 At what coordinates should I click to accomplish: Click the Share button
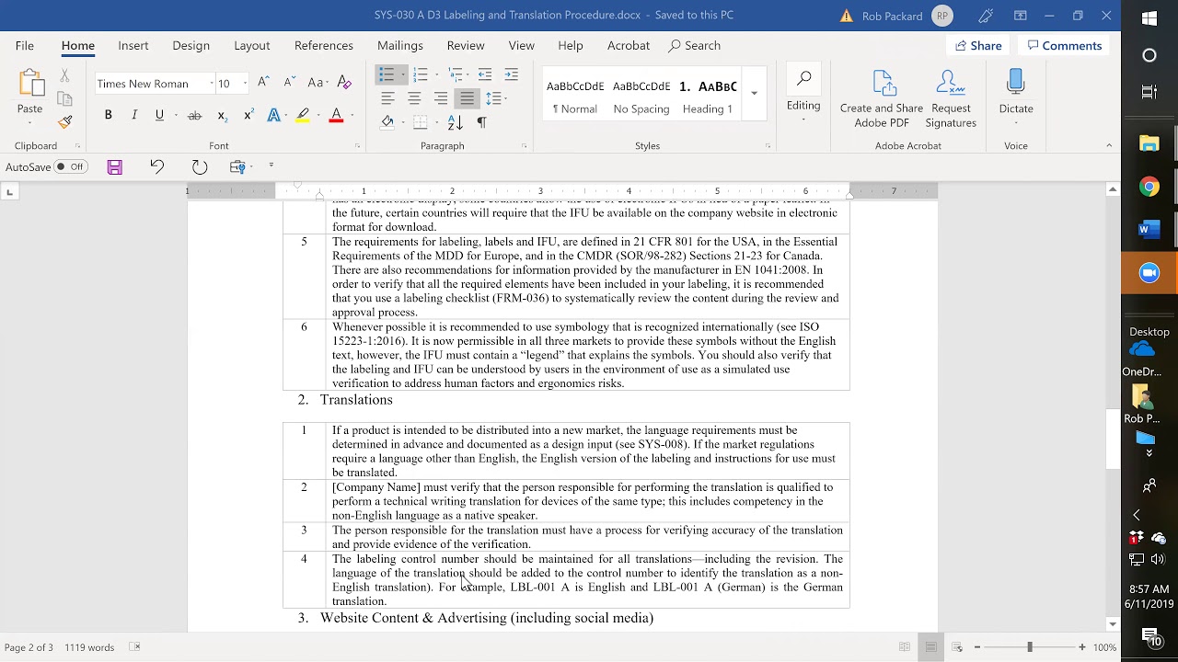pyautogui.click(x=978, y=45)
